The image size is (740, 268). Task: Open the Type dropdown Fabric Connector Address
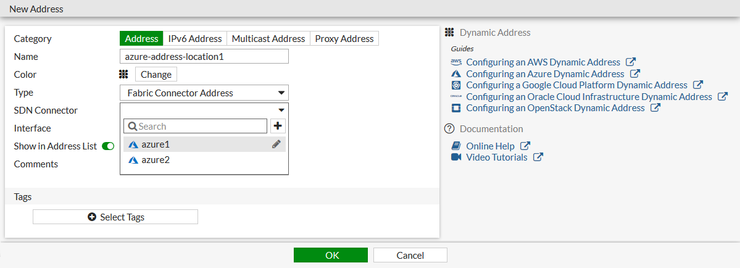204,93
